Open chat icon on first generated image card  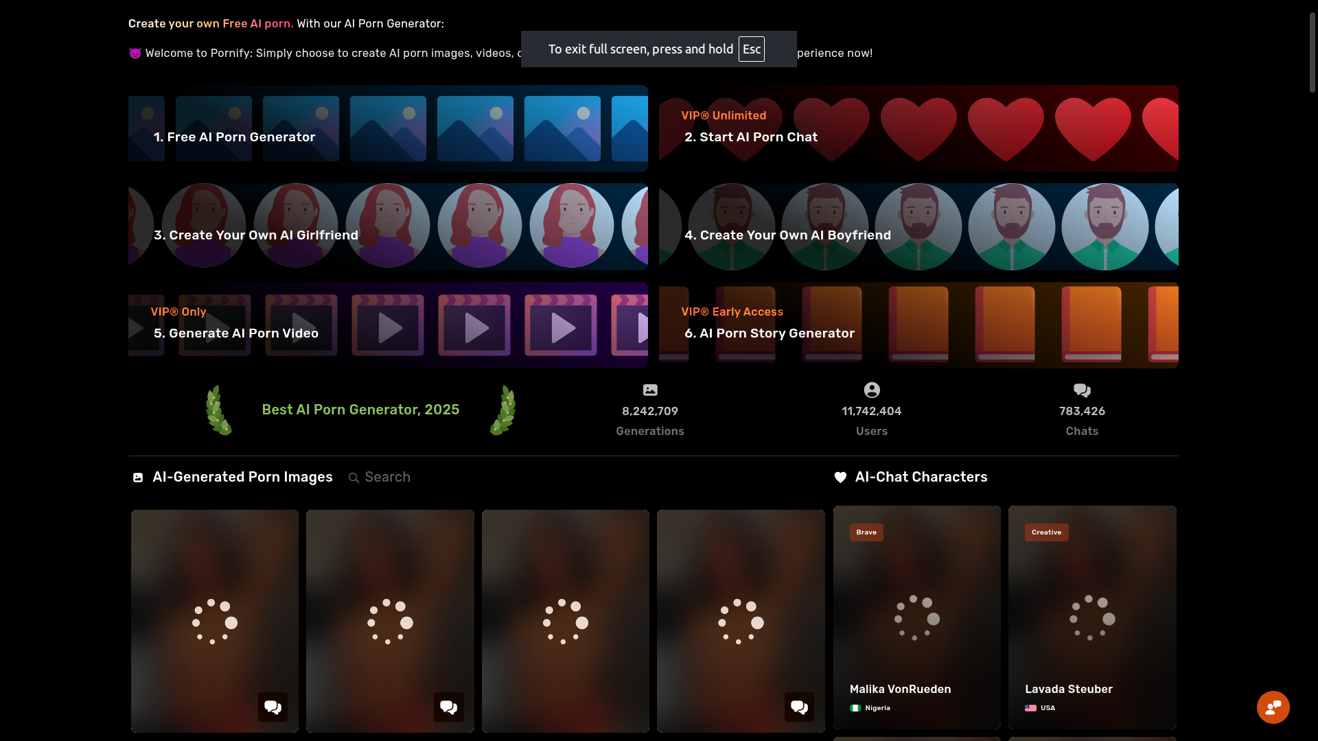pyautogui.click(x=273, y=707)
